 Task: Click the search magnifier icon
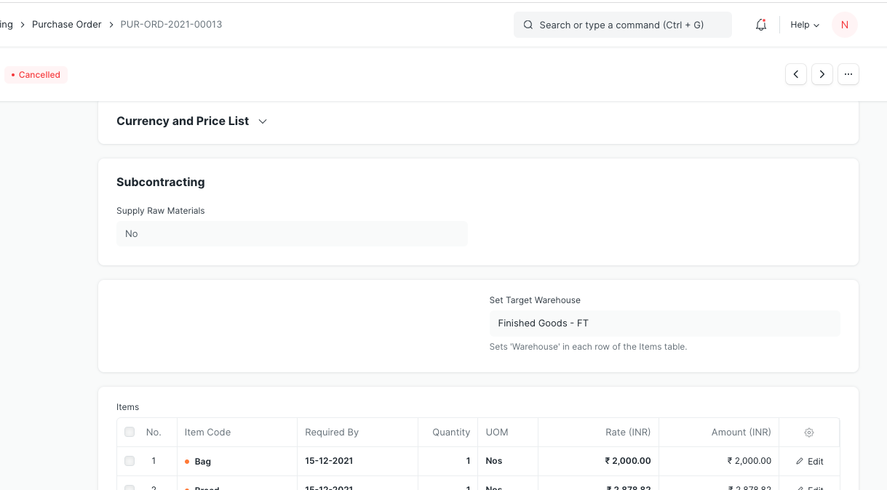(x=528, y=25)
